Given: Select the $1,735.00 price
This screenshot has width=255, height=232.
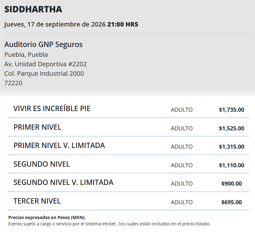Looking at the screenshot, I should [232, 110].
